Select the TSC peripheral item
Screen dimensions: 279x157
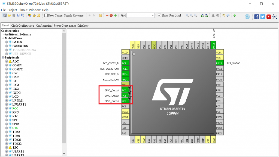click(x=15, y=147)
